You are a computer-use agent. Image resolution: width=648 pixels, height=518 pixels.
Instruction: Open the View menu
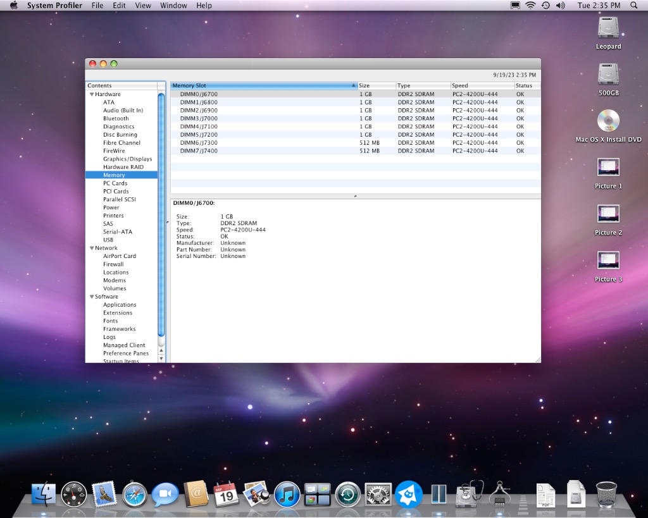[x=143, y=5]
